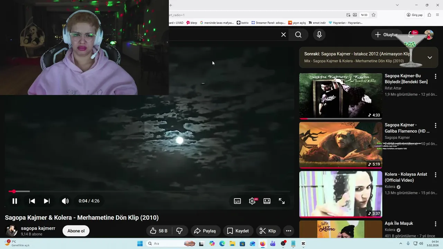Screen dimensions: 443x249
Task: Play Kolera - Kolaysa Anlat thumbnail
Action: click(x=341, y=194)
